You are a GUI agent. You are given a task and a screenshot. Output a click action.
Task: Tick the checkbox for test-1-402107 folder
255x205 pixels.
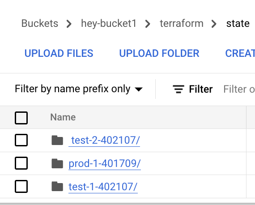coord(21,186)
